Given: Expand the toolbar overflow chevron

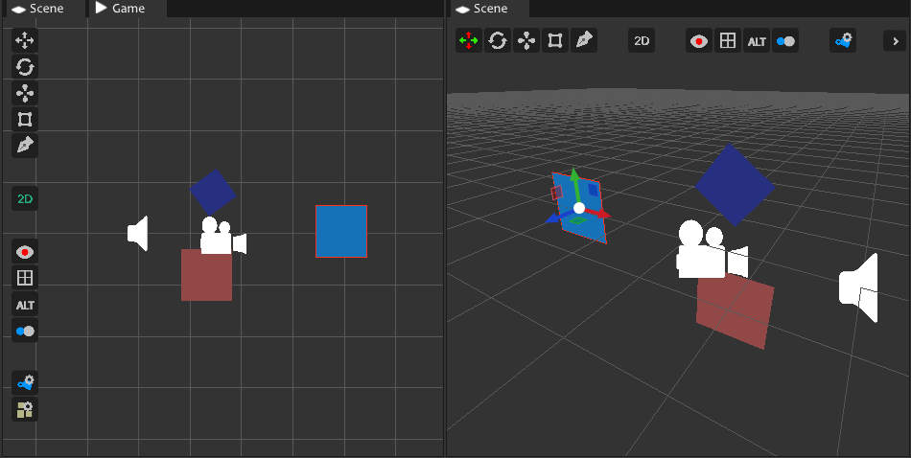Looking at the screenshot, I should tap(895, 40).
